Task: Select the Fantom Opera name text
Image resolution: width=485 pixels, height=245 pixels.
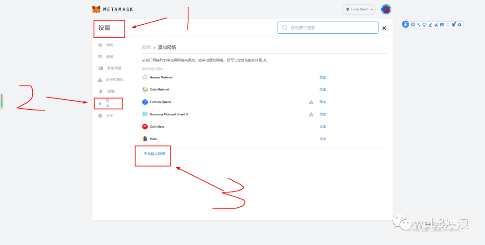Action: 160,102
